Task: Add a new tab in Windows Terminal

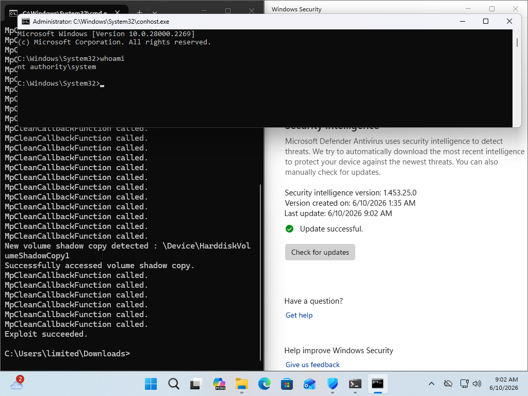Action: click(139, 12)
